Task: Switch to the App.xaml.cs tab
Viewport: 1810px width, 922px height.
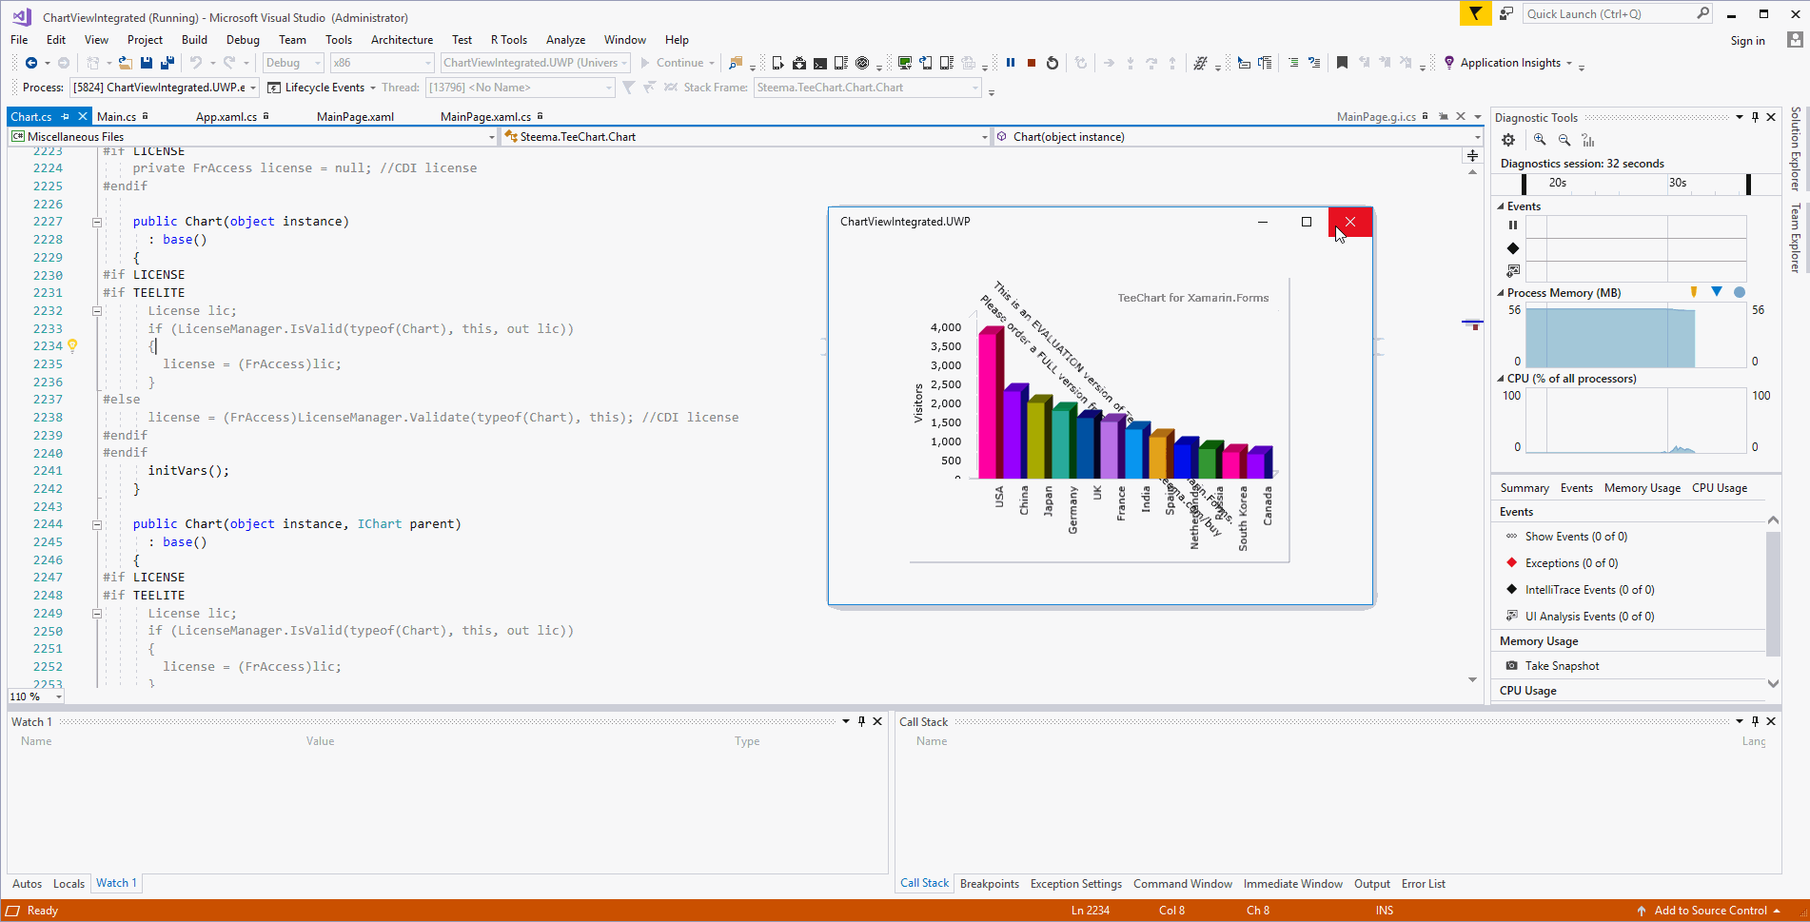Action: tap(226, 117)
